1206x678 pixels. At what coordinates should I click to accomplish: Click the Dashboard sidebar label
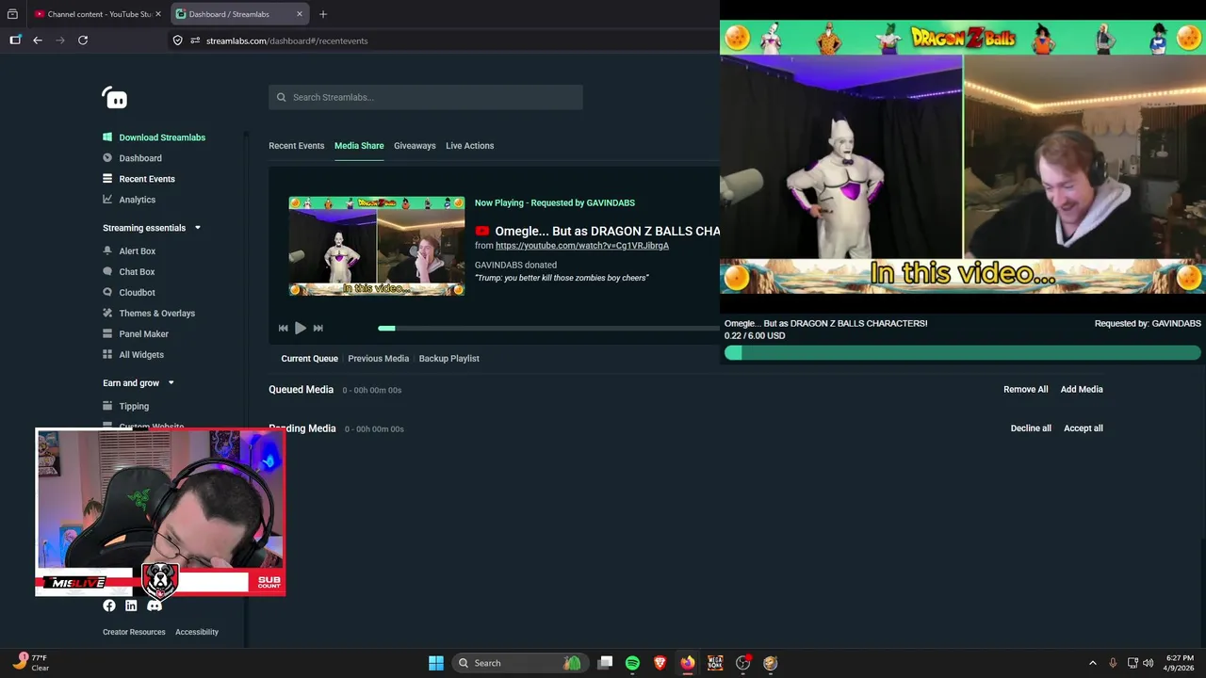(x=140, y=158)
